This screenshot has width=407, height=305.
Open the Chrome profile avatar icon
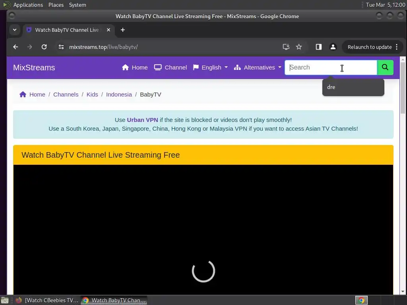click(333, 47)
